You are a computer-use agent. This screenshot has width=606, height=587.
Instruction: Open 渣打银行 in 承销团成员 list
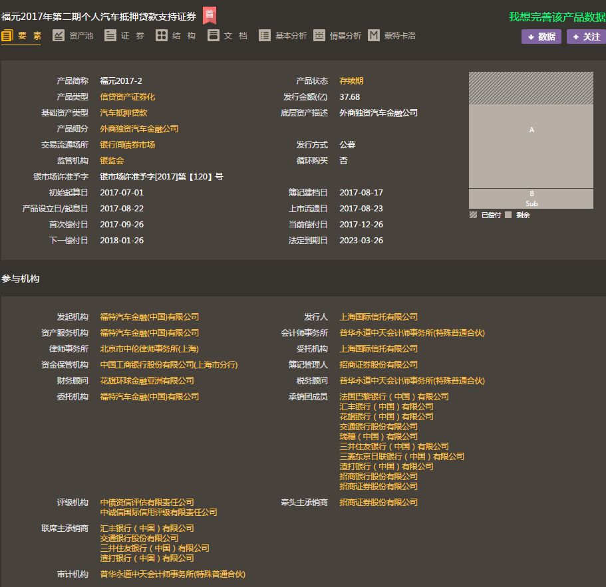pos(386,467)
